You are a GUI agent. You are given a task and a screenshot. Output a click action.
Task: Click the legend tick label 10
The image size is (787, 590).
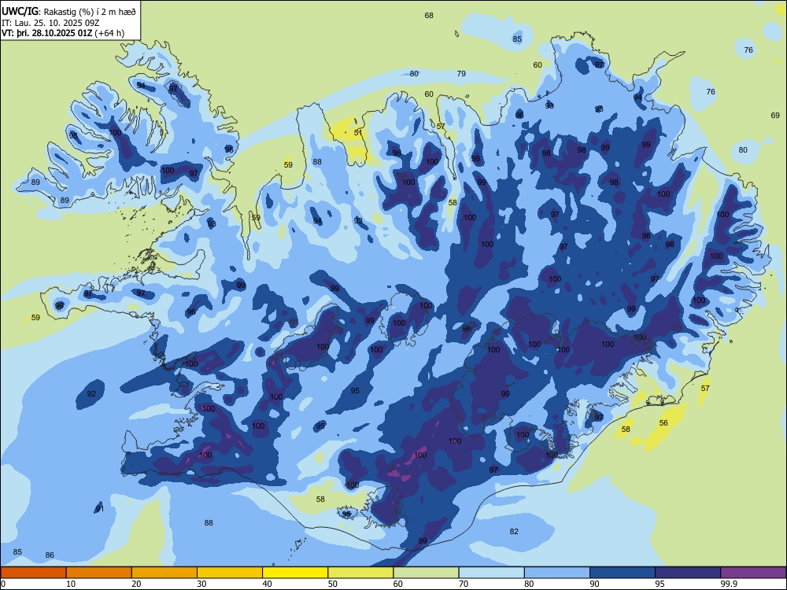(71, 584)
